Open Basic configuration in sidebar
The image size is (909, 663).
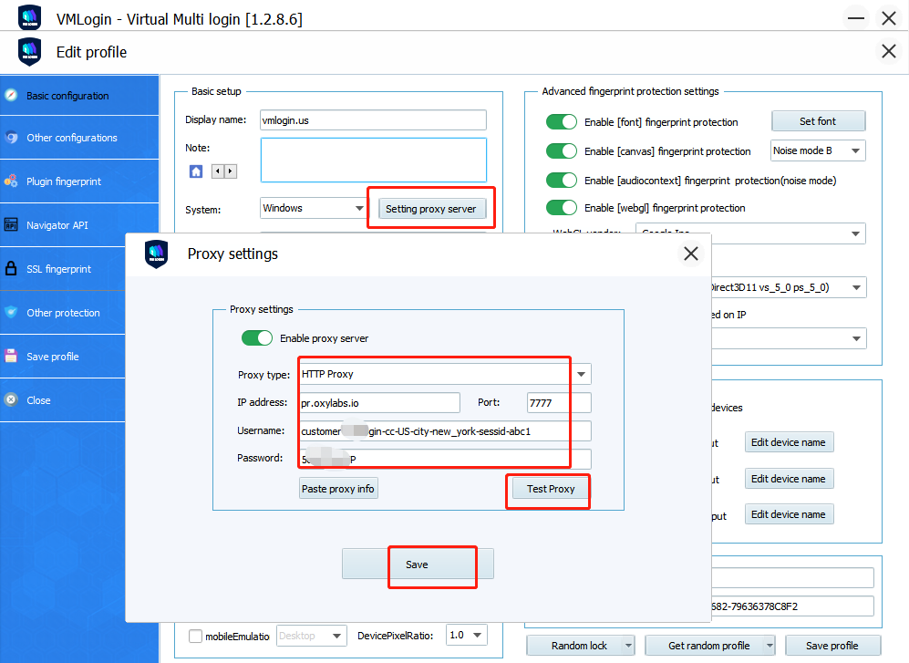[78, 96]
